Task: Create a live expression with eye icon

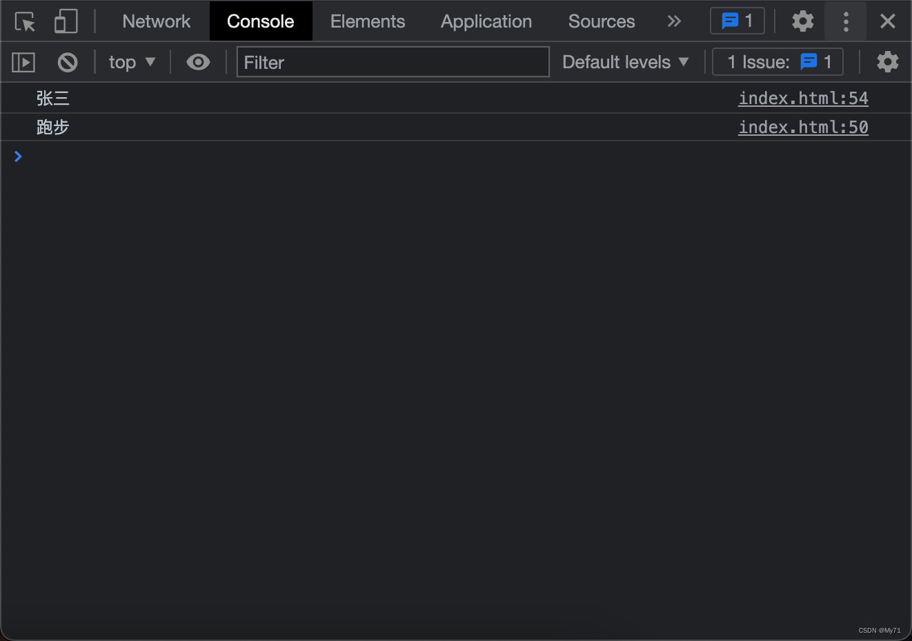Action: click(198, 63)
